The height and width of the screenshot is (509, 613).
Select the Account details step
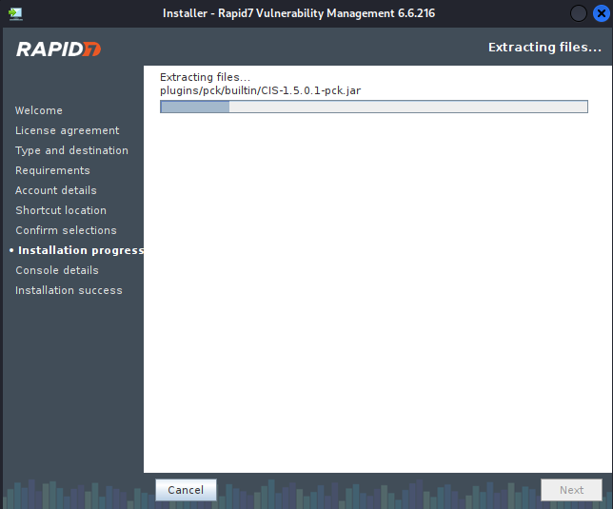56,190
